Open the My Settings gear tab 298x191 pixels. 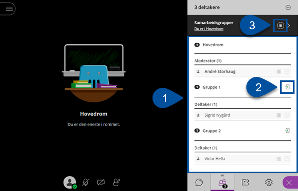(269, 183)
